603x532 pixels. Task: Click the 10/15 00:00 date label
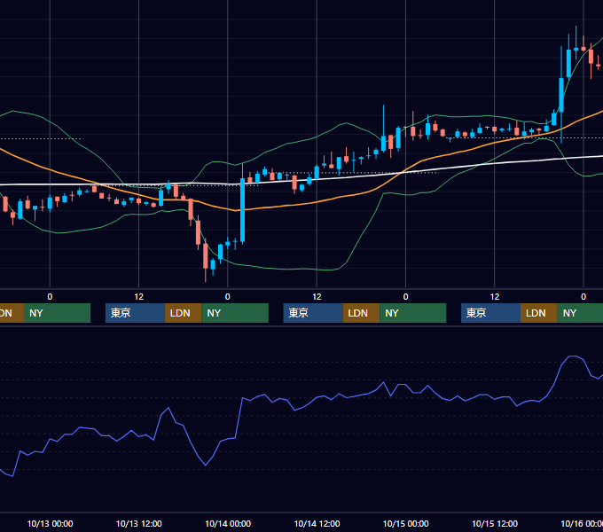tap(406, 523)
